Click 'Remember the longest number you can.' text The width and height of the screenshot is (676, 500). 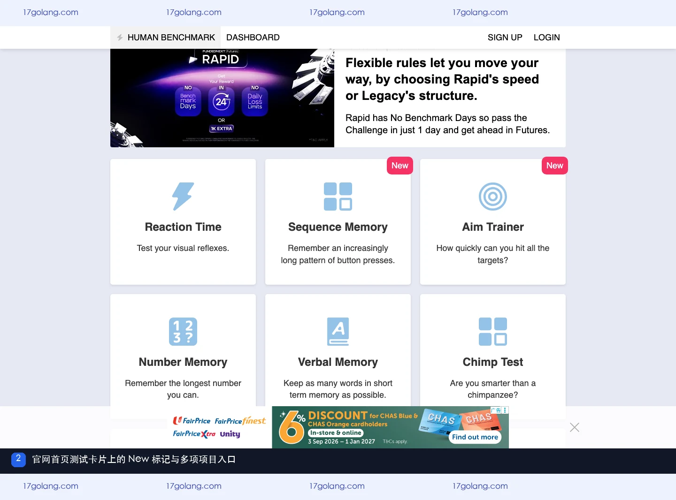(x=183, y=389)
